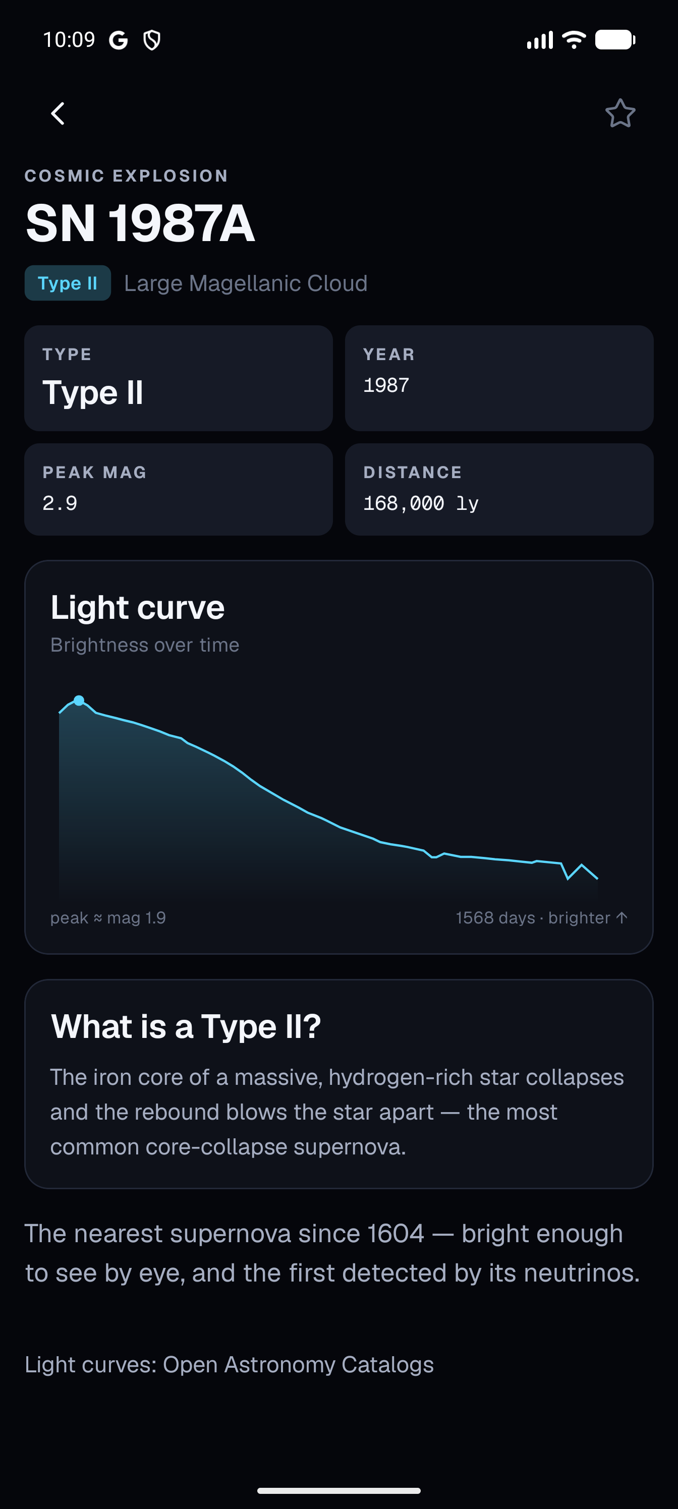The height and width of the screenshot is (1509, 678).
Task: Tap the Wi-Fi status icon
Action: click(x=573, y=40)
